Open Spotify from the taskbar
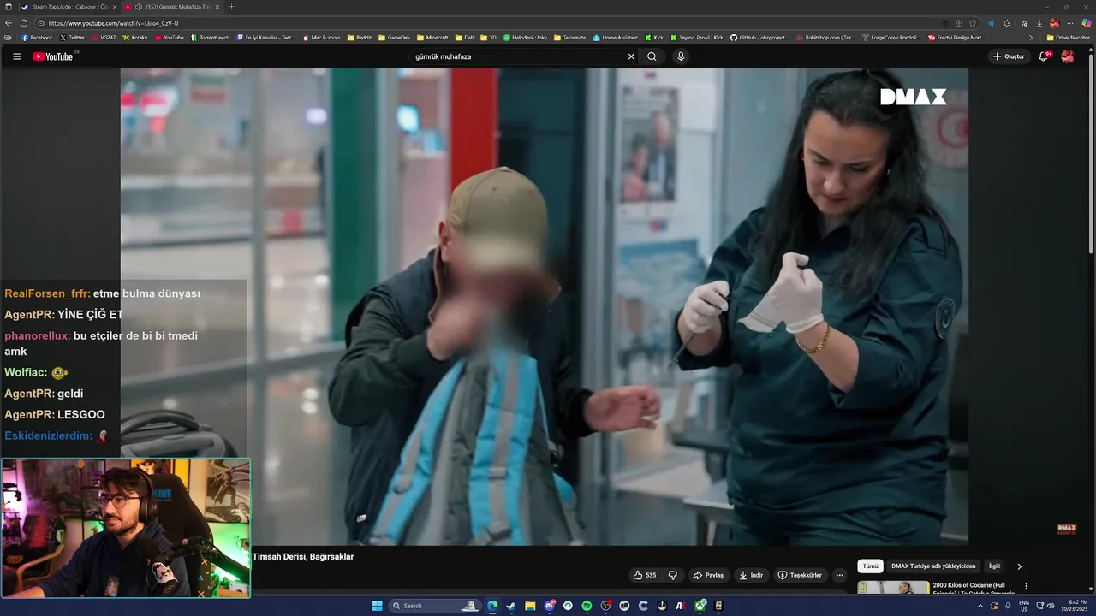 (587, 606)
